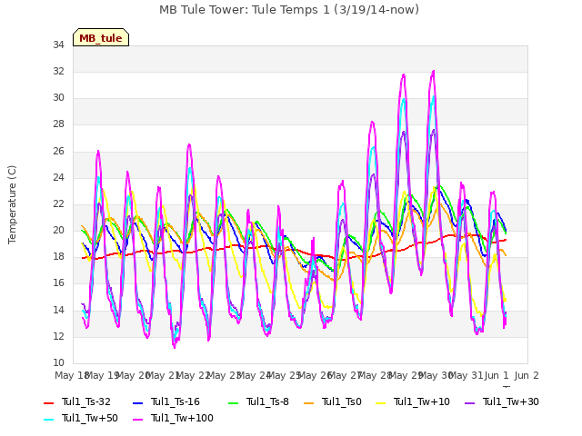The width and height of the screenshot is (582, 436).
Task: Click the y-axis value 24
Action: 58,177
